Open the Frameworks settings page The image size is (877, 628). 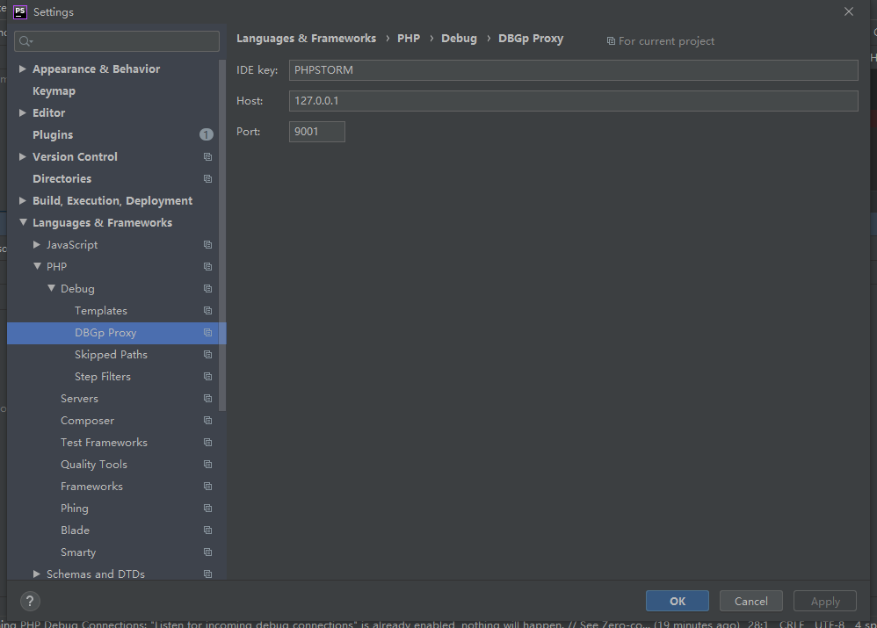[x=91, y=487]
